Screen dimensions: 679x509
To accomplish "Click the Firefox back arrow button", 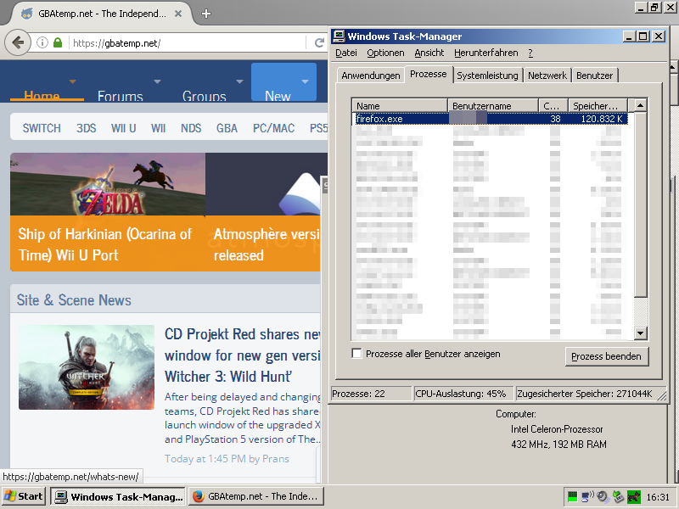I will point(18,43).
